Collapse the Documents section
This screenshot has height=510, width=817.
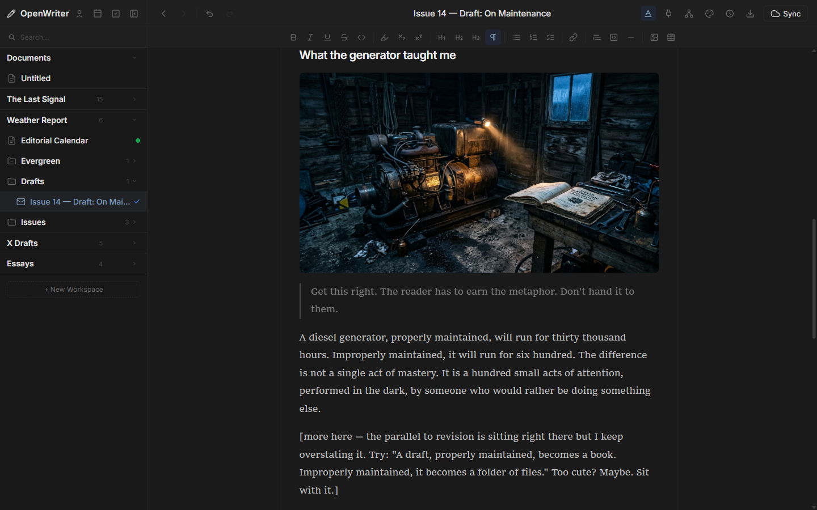[x=134, y=57]
